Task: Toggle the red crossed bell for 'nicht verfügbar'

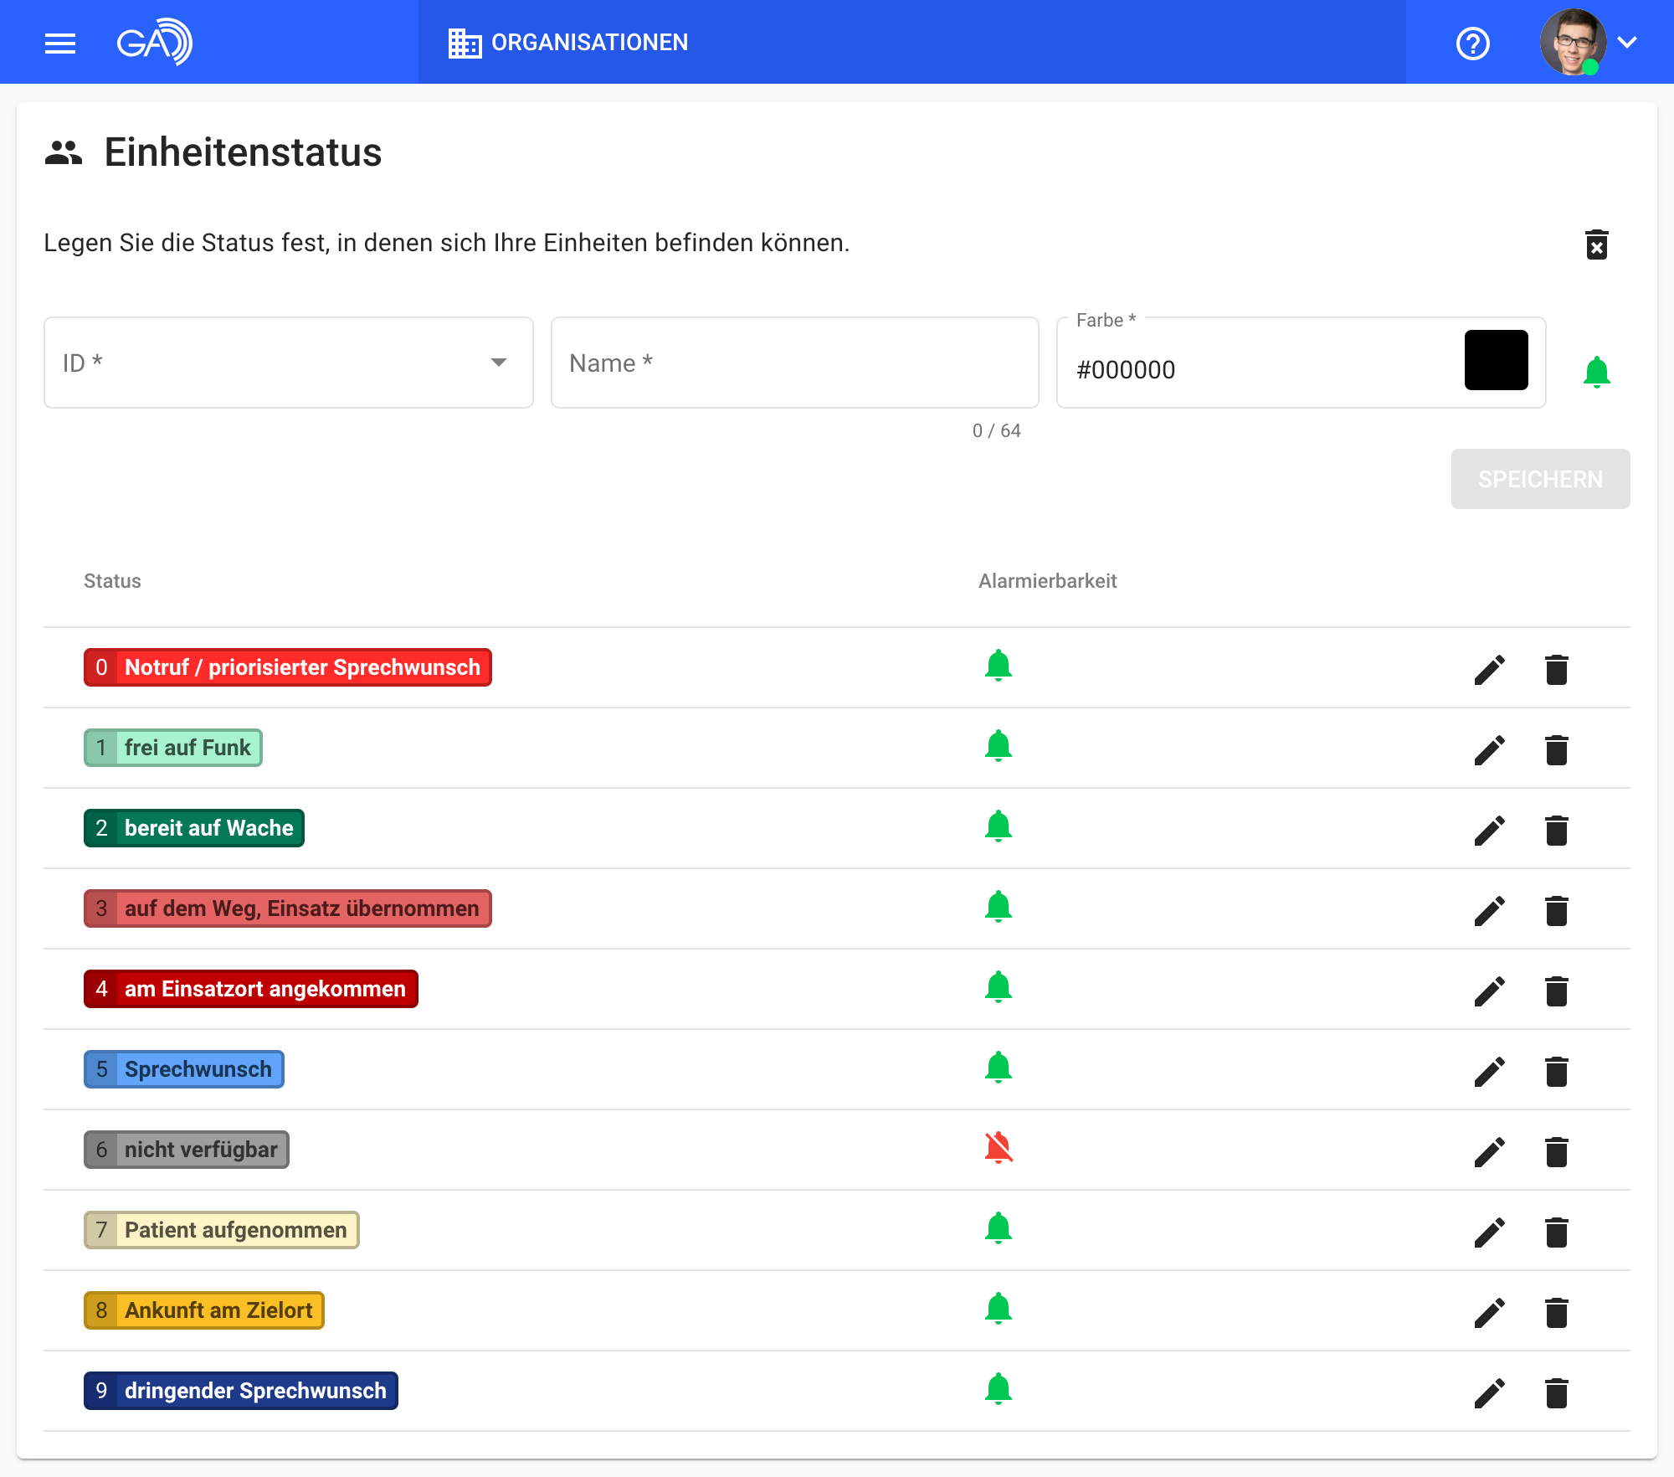Action: tap(999, 1148)
